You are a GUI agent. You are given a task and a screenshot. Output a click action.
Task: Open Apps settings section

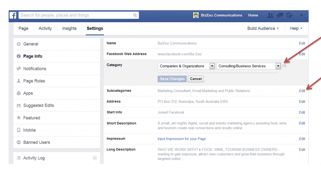[x=57, y=93]
